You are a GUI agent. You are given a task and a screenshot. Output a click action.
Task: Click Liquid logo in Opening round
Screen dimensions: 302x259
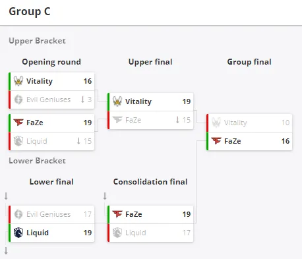click(18, 141)
